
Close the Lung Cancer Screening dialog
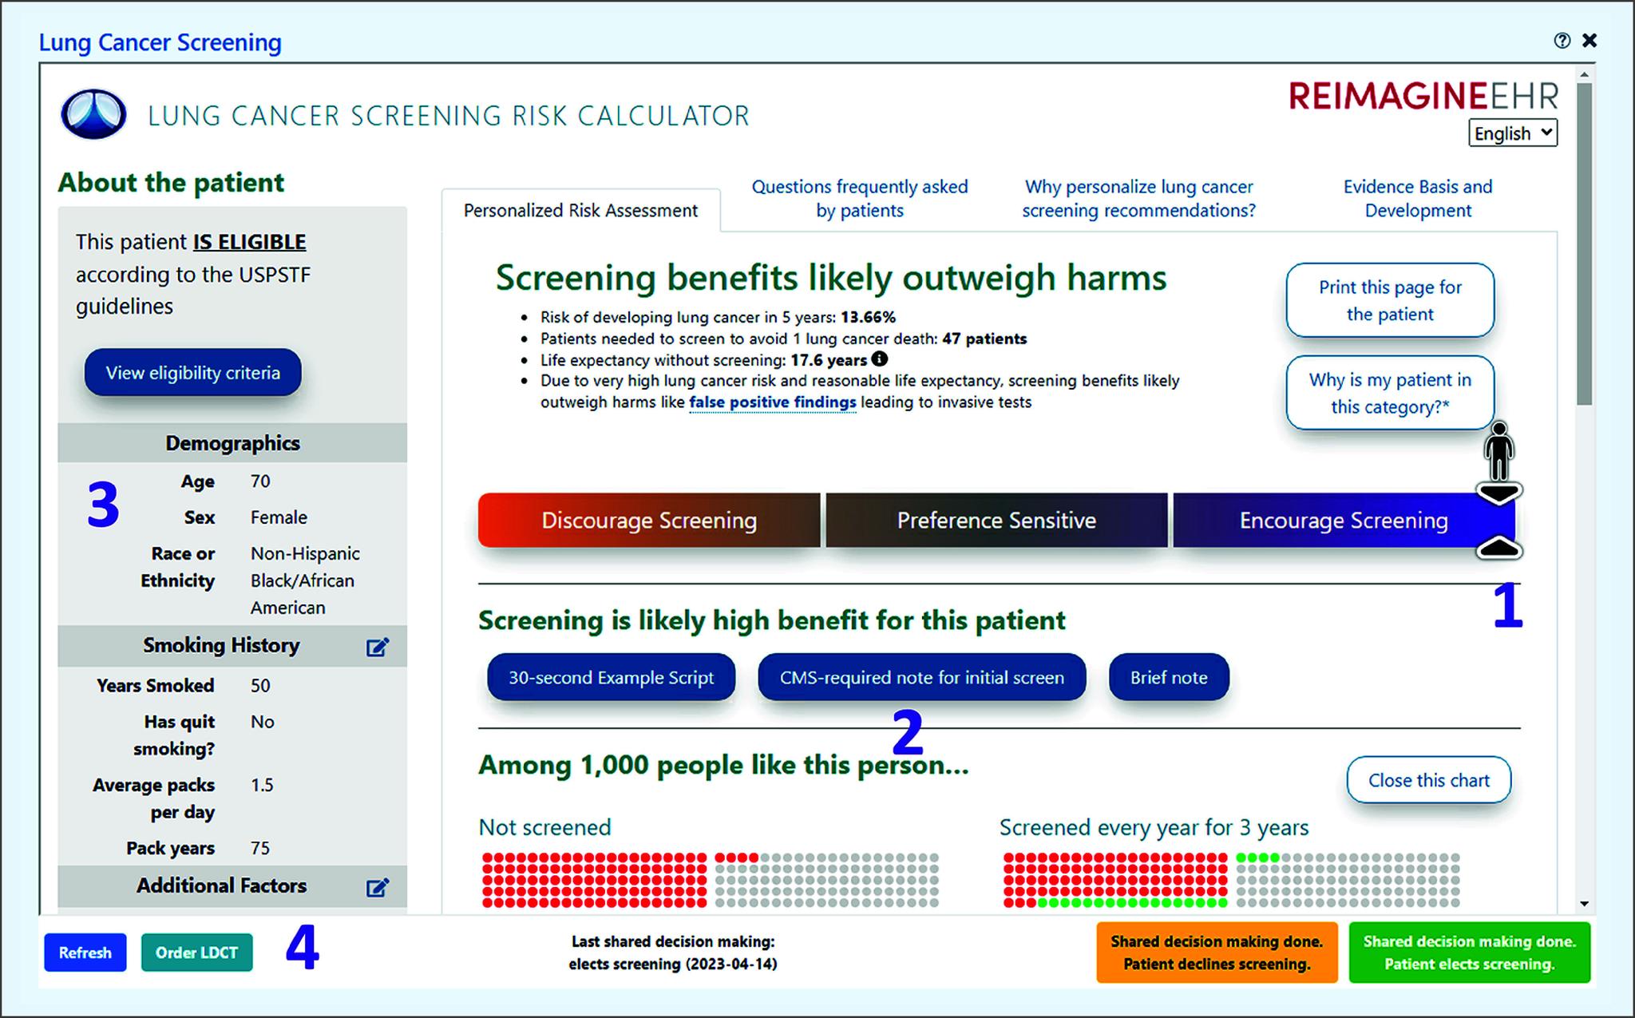pos(1589,41)
